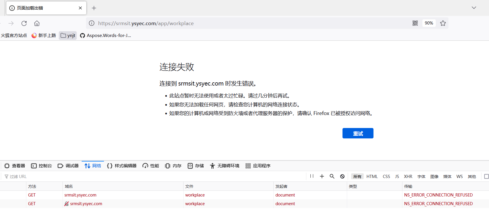
Task: Filter requests by HTML
Action: (372, 177)
